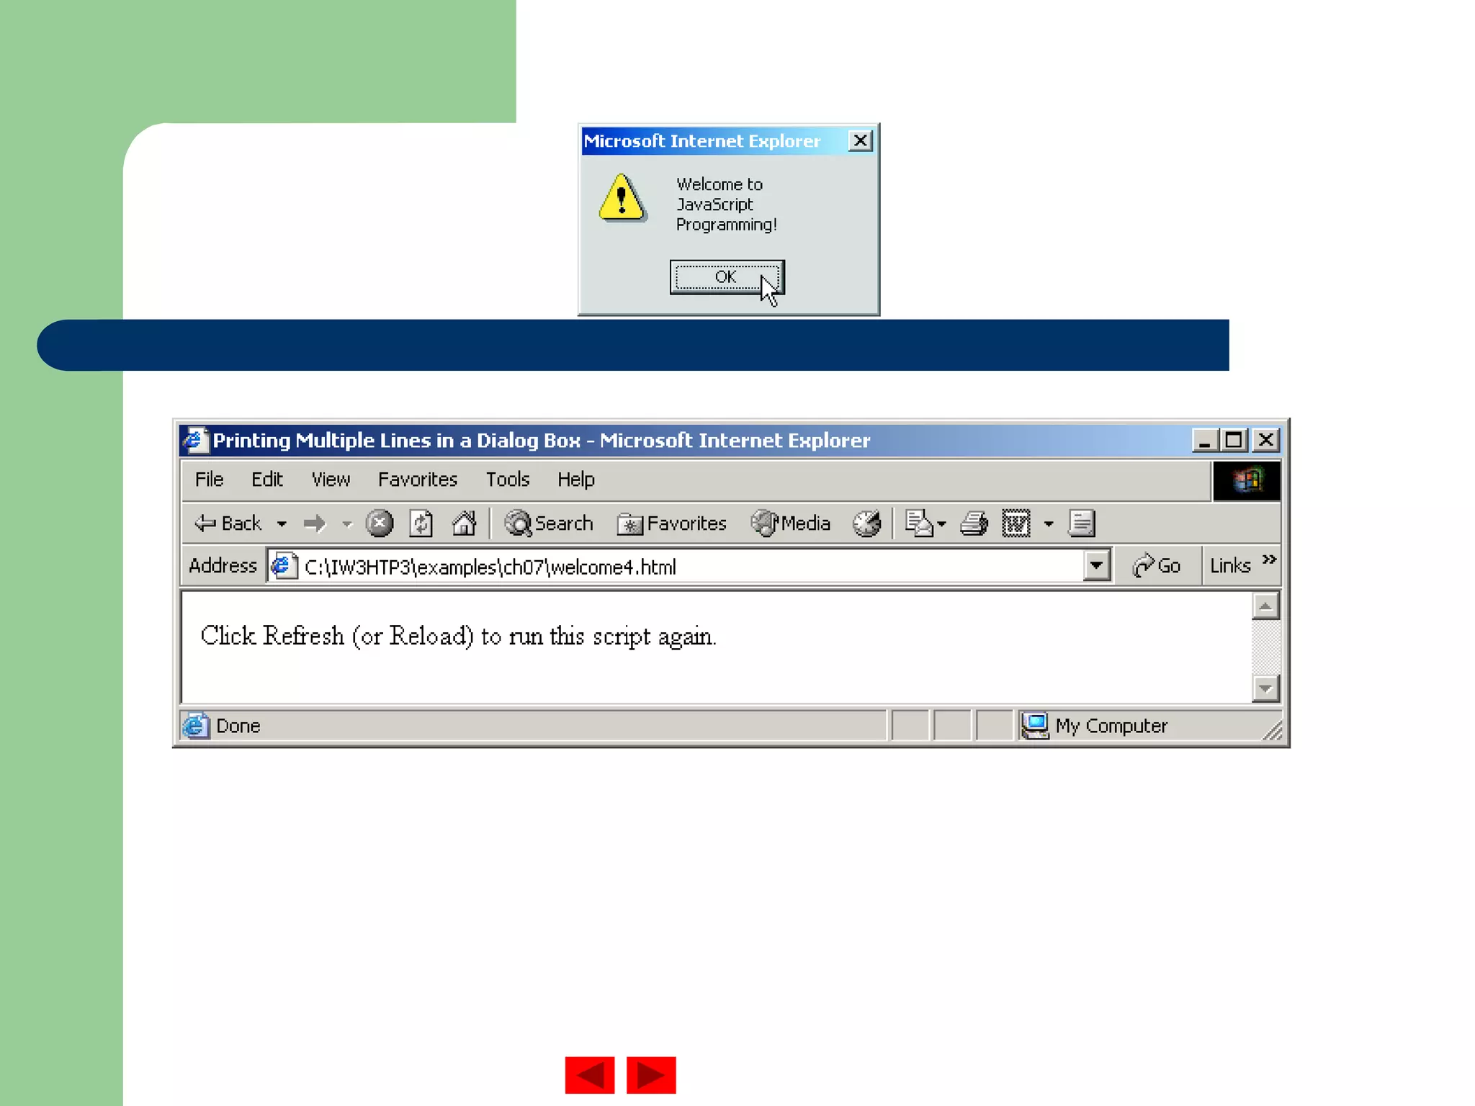The height and width of the screenshot is (1106, 1475).
Task: Click the scrollbar down arrow
Action: tap(1265, 688)
